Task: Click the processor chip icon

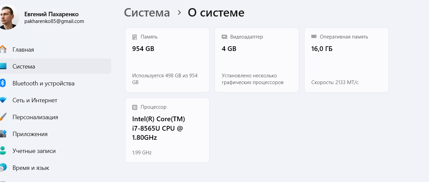Action: (x=135, y=107)
